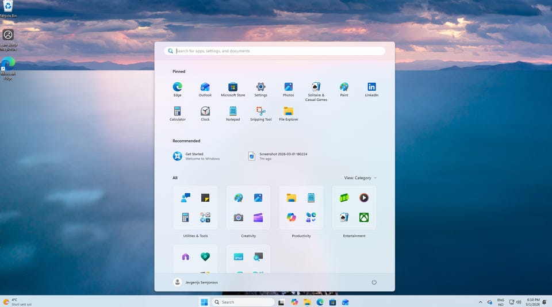Open File Explorer from the taskbar

click(x=307, y=302)
